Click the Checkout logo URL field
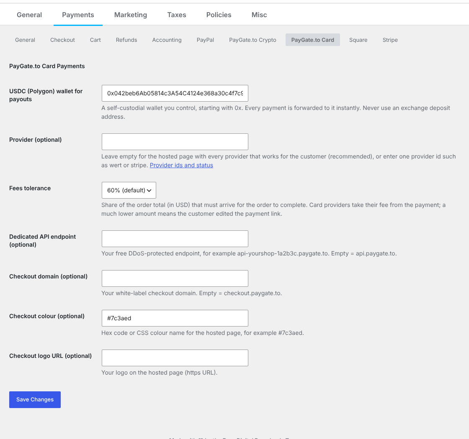 click(x=175, y=358)
